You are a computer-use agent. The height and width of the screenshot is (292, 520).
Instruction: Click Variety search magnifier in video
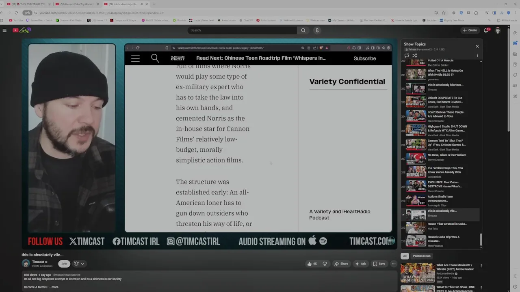pyautogui.click(x=155, y=58)
